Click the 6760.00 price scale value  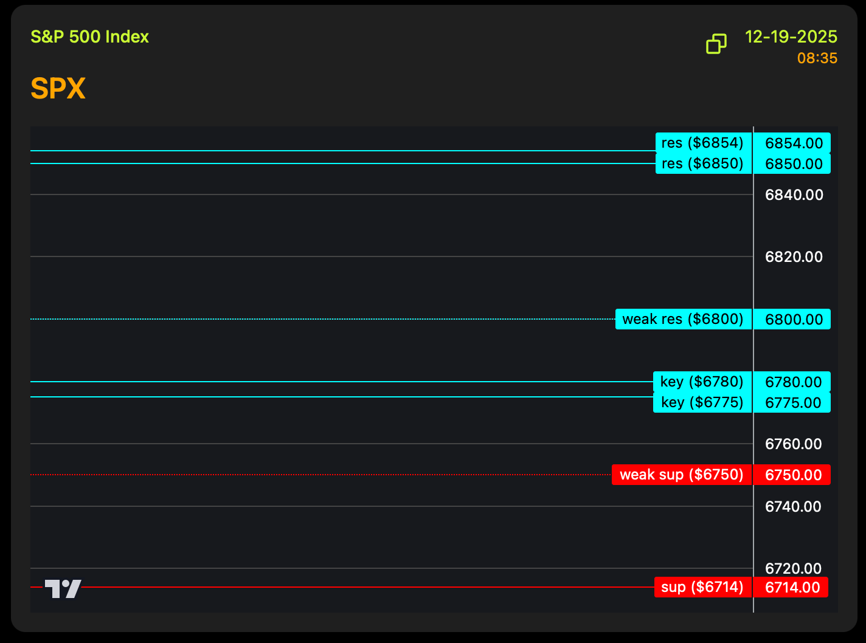[x=793, y=444]
